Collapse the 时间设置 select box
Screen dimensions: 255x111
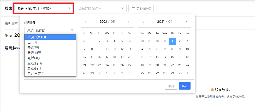coord(50,31)
